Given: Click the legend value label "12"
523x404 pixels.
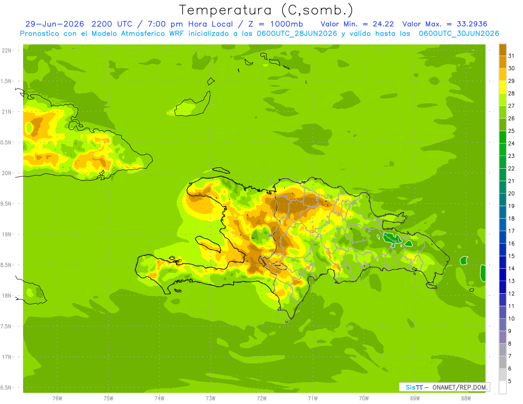Looking at the screenshot, I should [511, 294].
